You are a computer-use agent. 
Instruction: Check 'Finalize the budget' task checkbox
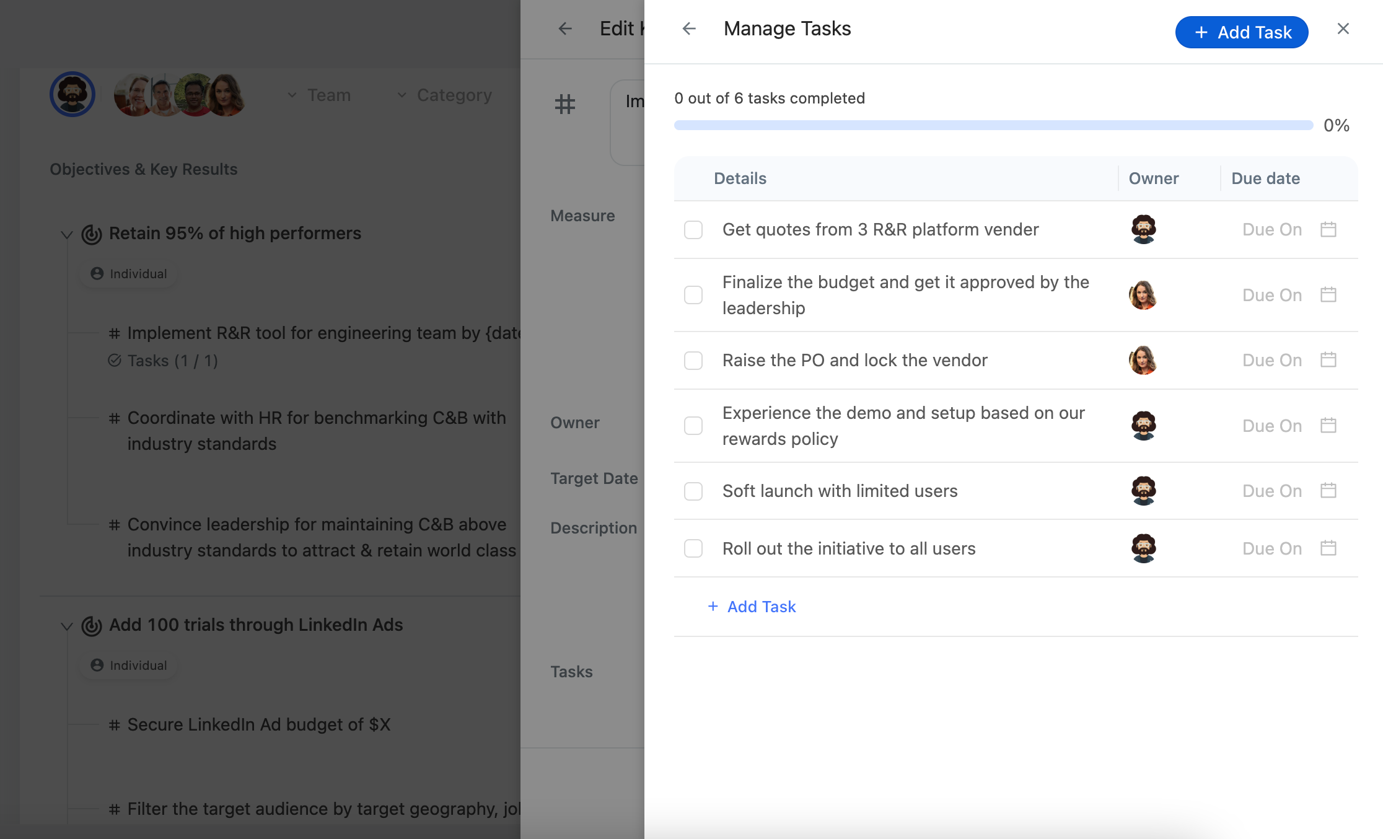click(693, 295)
